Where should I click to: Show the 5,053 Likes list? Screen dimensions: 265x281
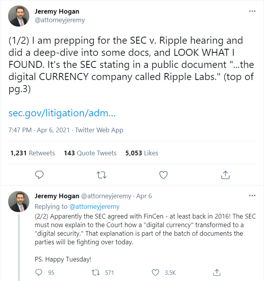[x=141, y=153]
